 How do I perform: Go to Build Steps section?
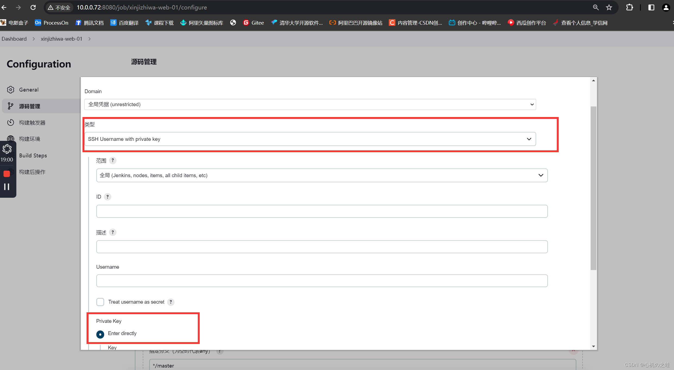(33, 155)
